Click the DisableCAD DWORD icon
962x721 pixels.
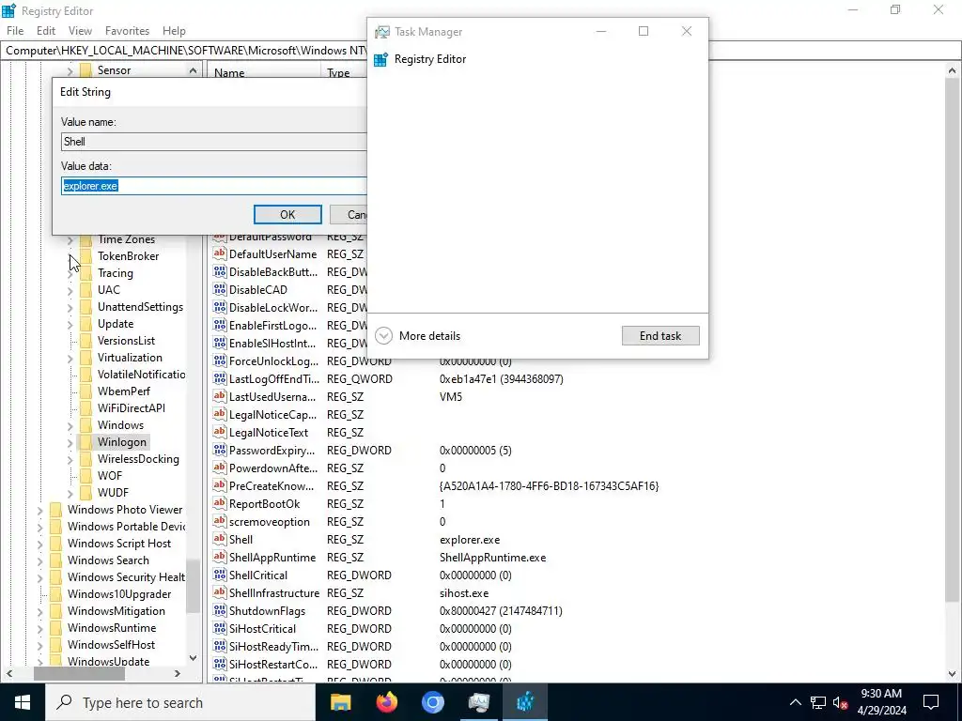coord(219,290)
